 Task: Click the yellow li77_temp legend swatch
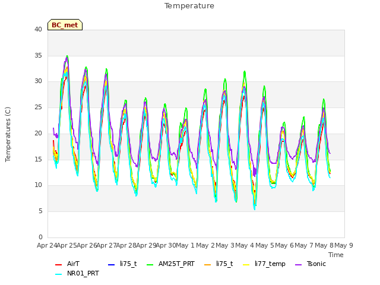246,264
